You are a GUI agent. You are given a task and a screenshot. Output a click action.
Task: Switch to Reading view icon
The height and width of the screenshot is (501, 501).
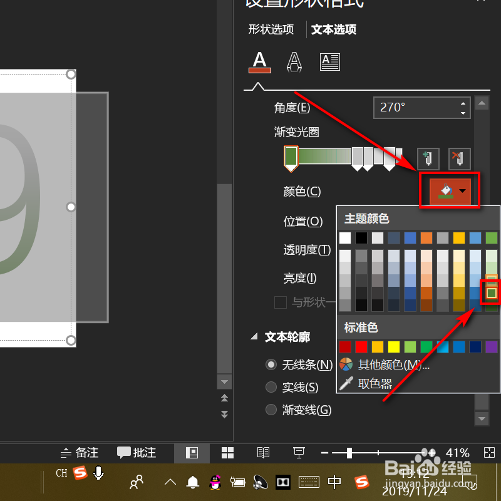(x=263, y=453)
